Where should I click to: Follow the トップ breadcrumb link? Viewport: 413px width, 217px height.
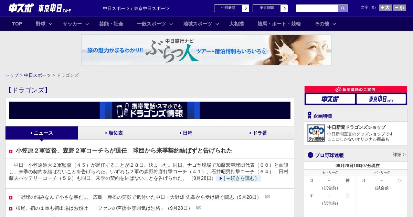tap(12, 75)
